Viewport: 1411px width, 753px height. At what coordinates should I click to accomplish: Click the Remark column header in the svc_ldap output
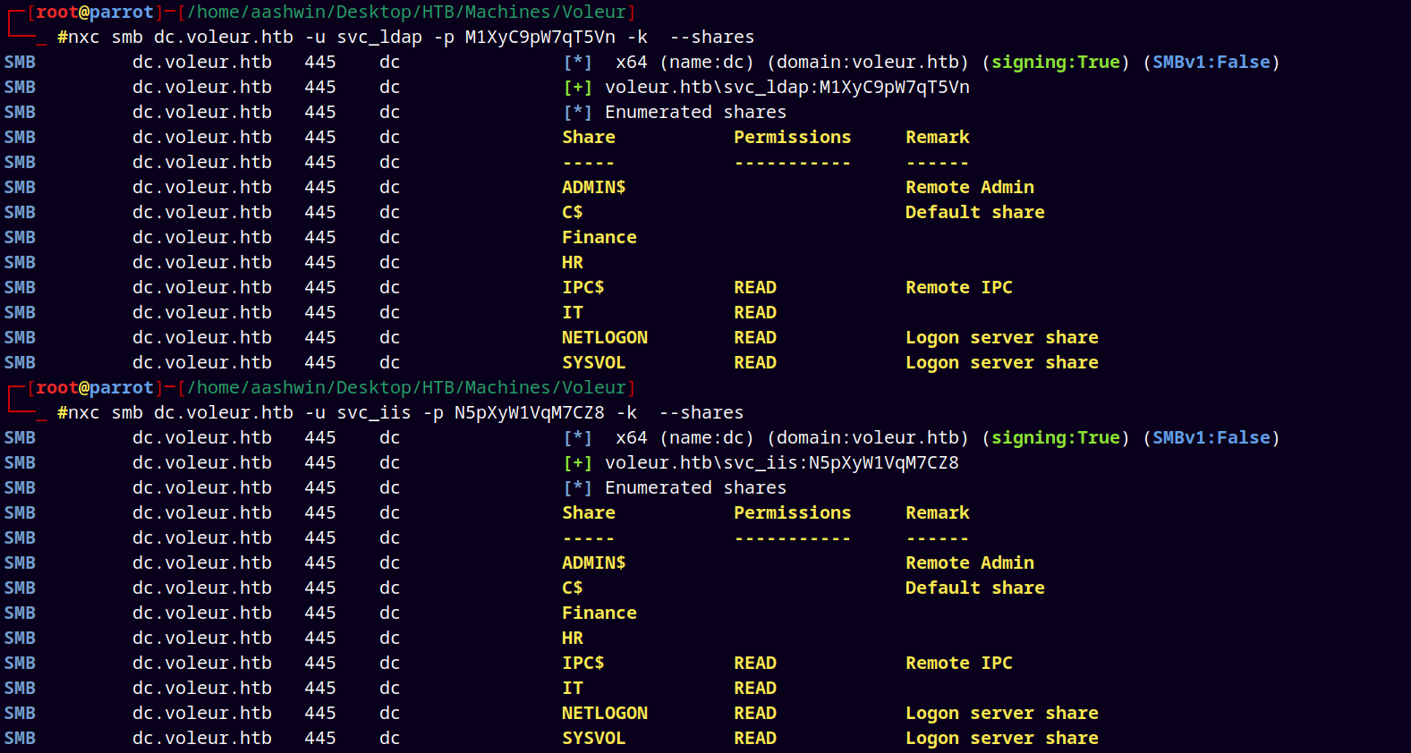point(938,138)
